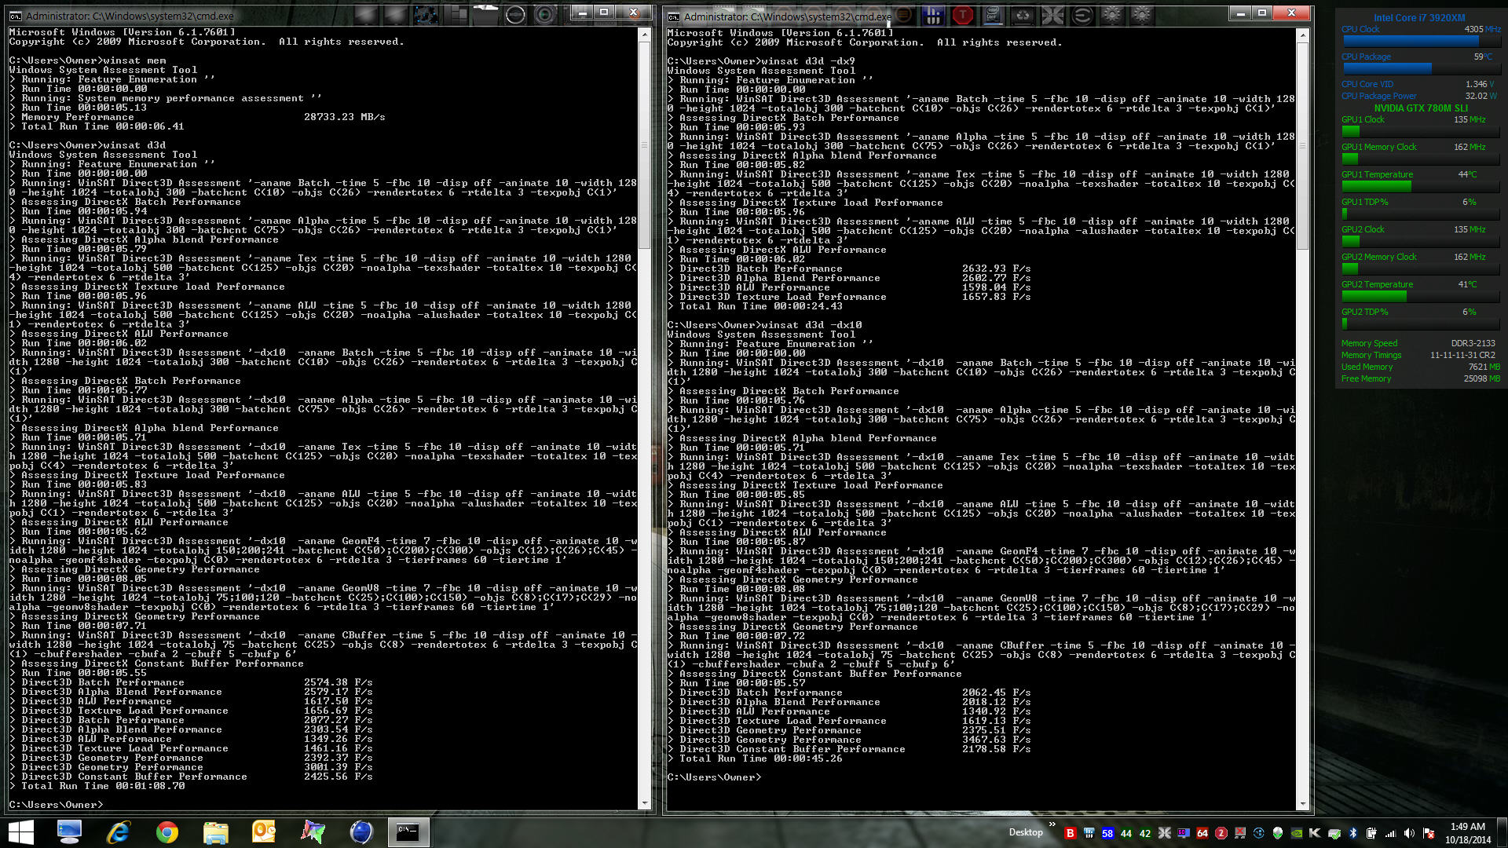Click the Used Memory 7621 MB row
The image size is (1508, 848).
point(1420,367)
